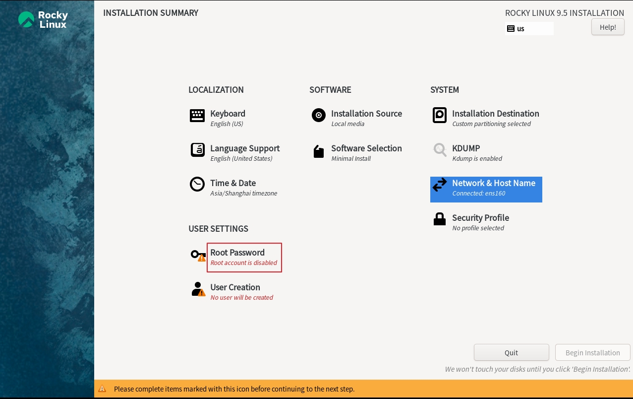
Task: Click the keyboard icon beside 'us'
Action: [x=511, y=29]
